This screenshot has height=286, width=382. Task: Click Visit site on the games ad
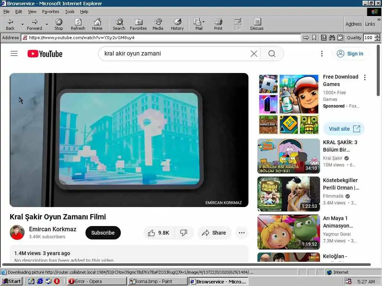(x=344, y=129)
